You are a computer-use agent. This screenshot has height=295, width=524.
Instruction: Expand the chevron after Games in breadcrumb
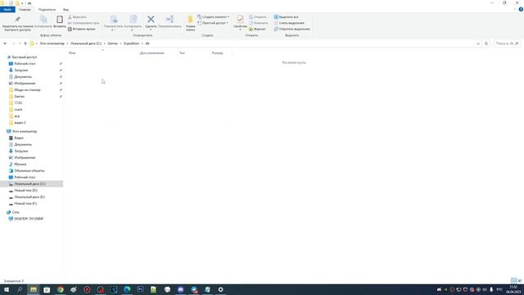120,43
